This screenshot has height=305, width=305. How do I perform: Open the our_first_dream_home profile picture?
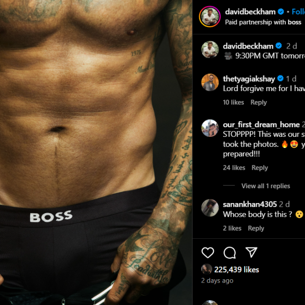point(210,128)
